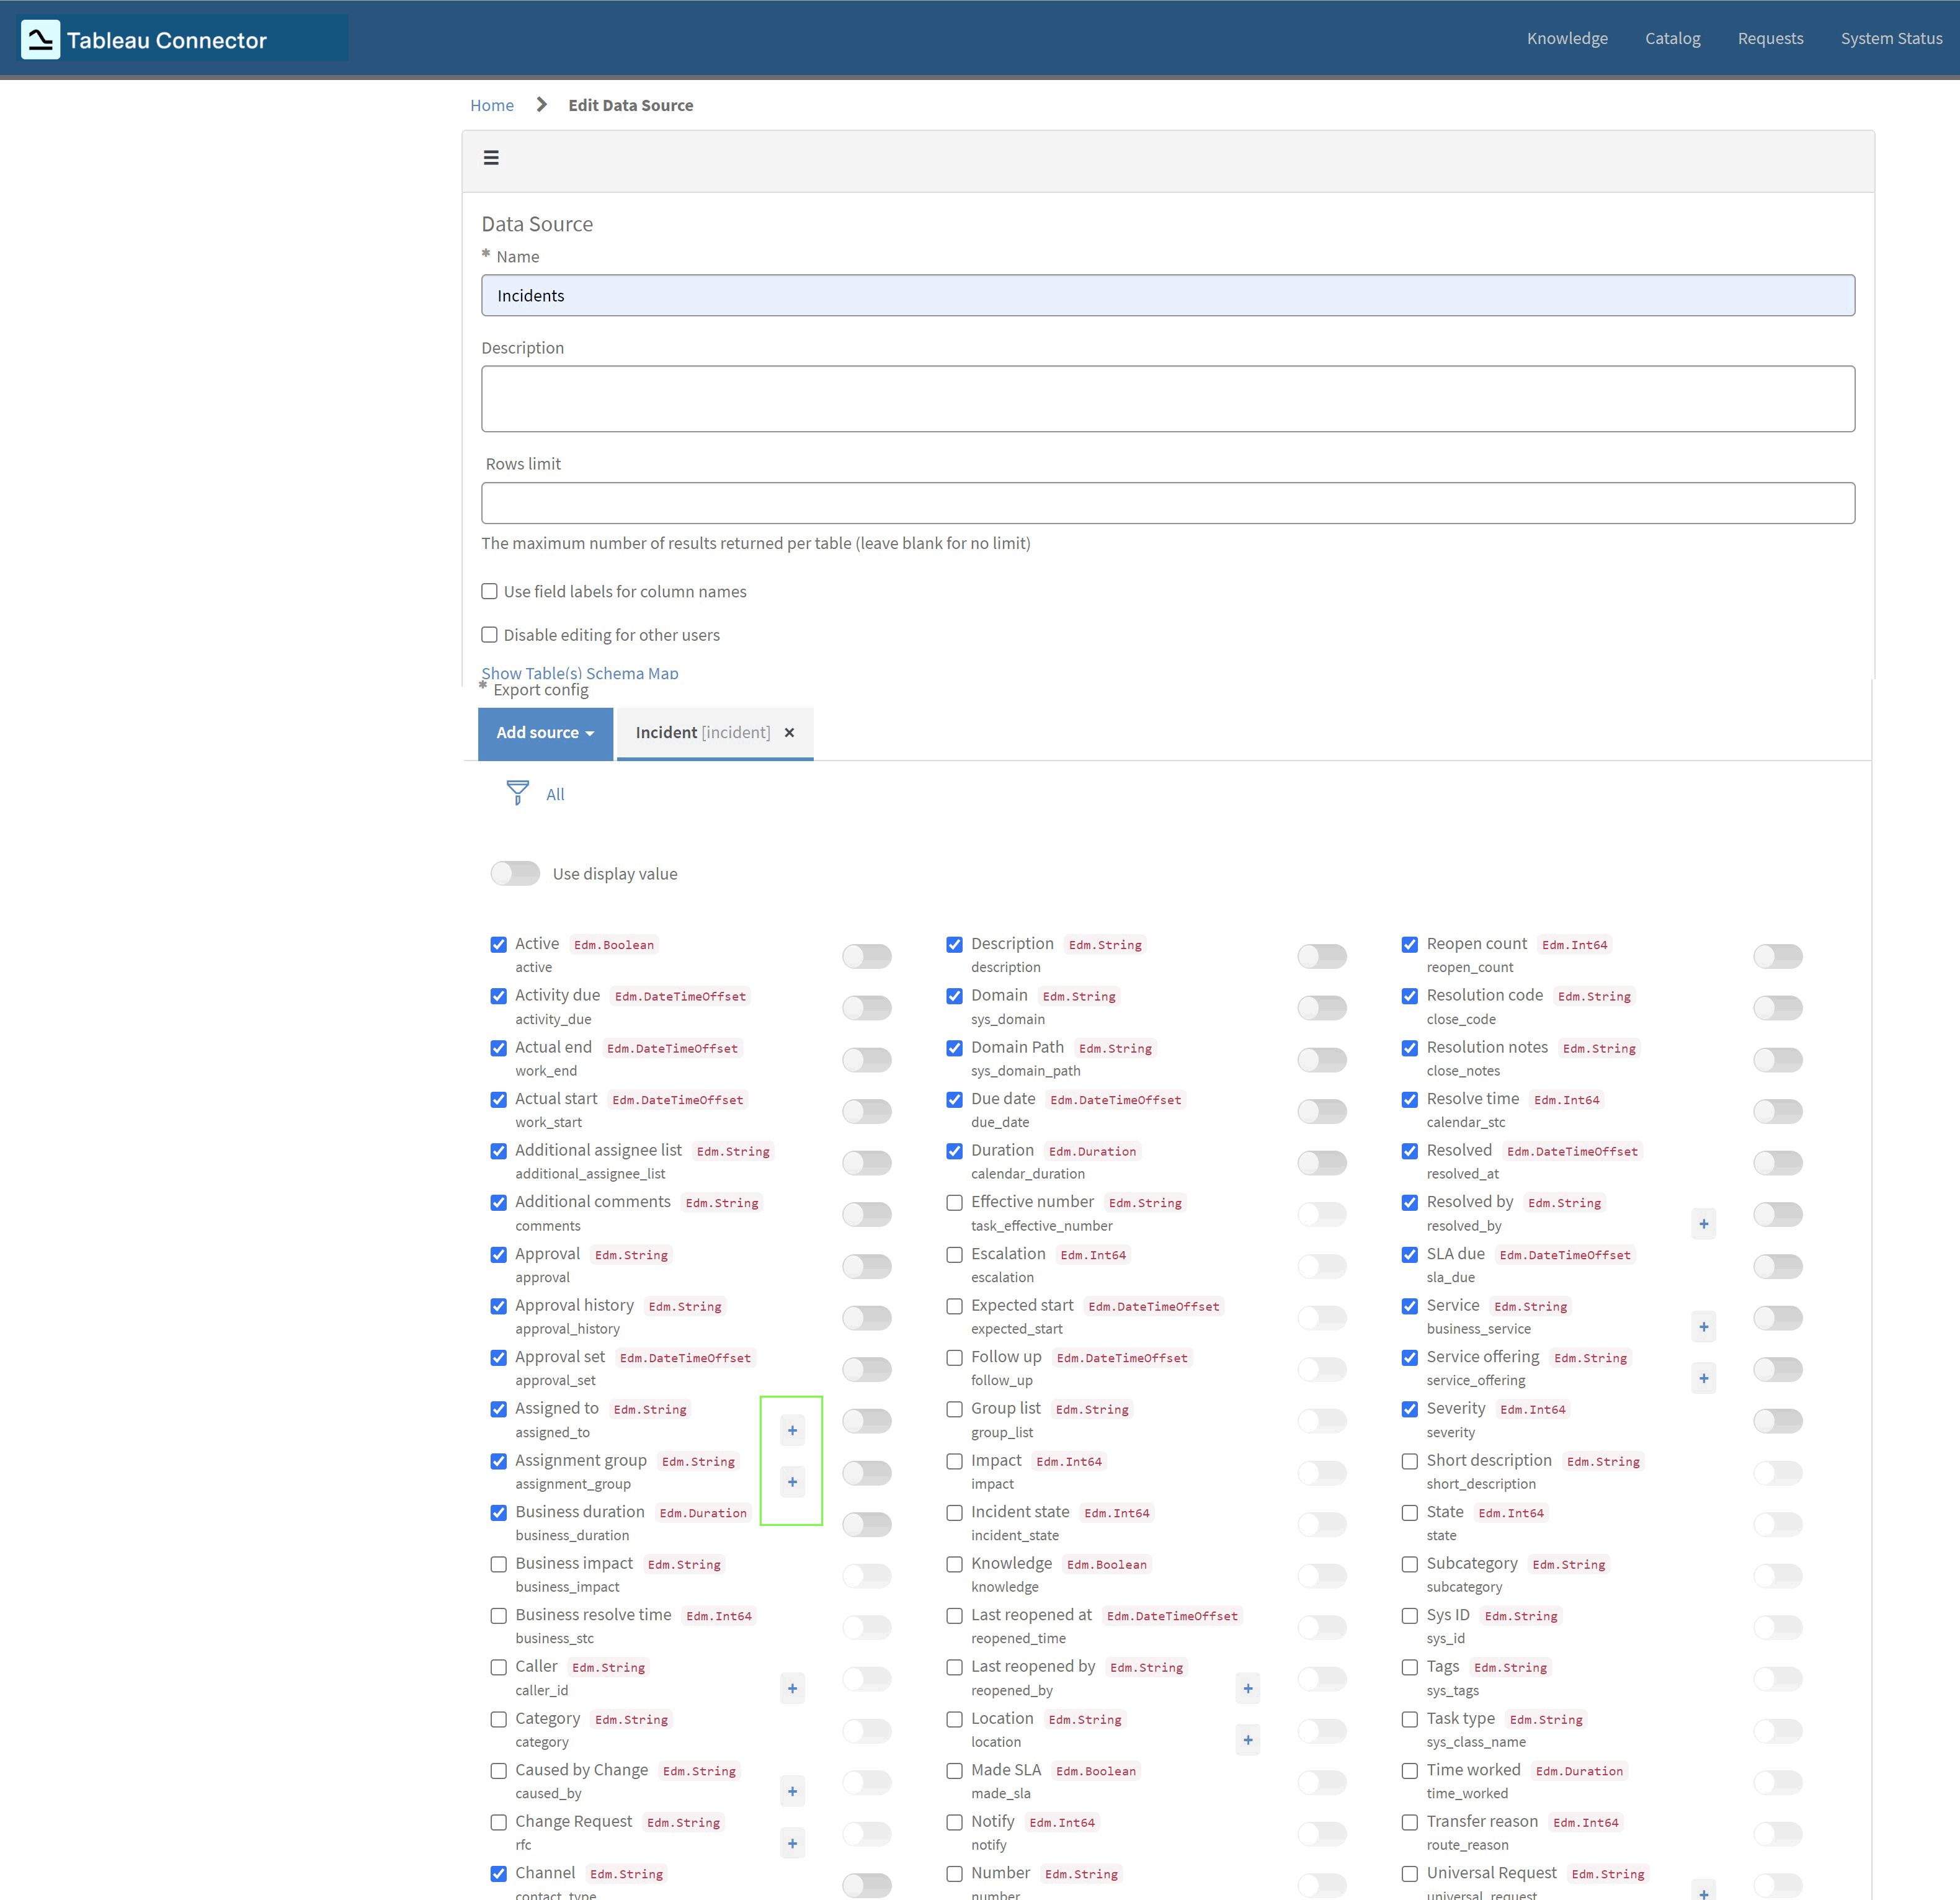Toggle the Use display value switch
1960x1900 pixels.
tap(515, 873)
